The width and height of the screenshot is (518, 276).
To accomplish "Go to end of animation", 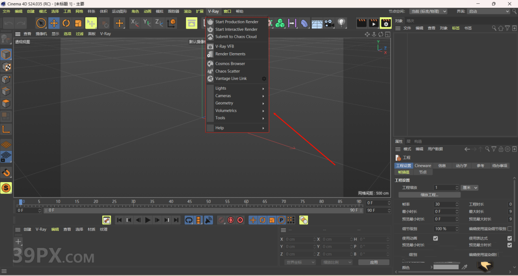I will tap(176, 220).
